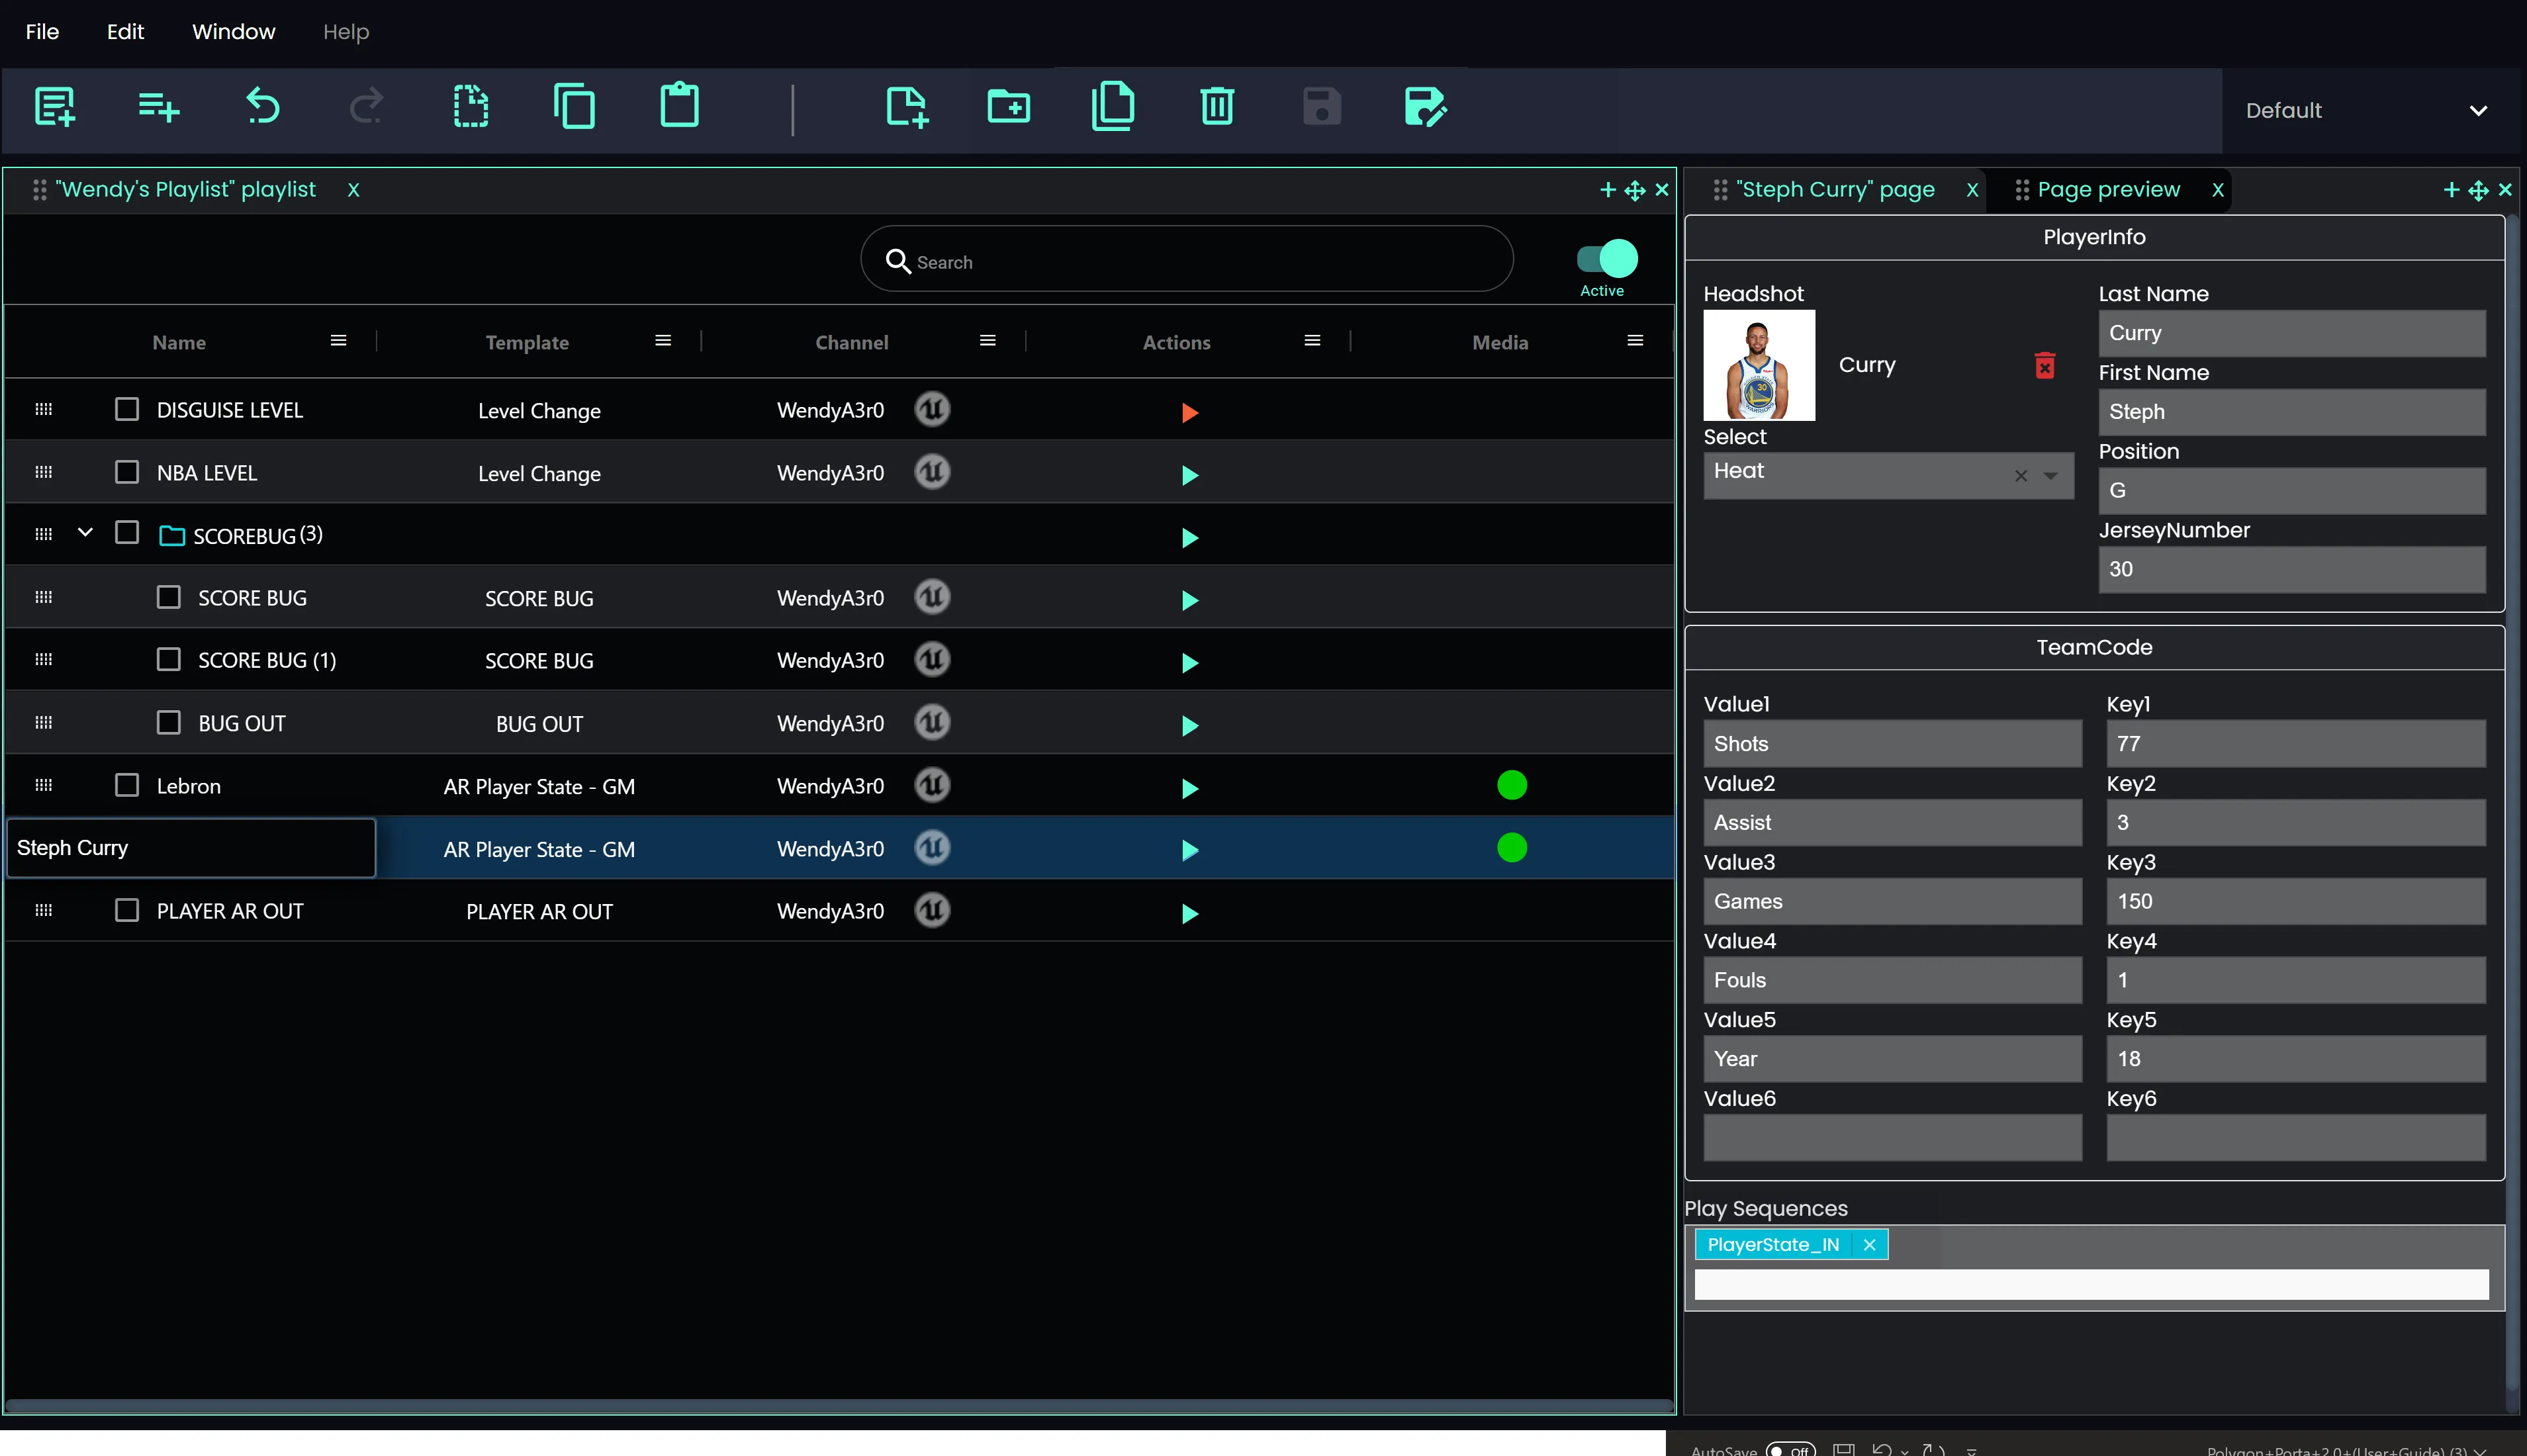The image size is (2527, 1456).
Task: Switch to the Page preview tab
Action: click(2107, 190)
